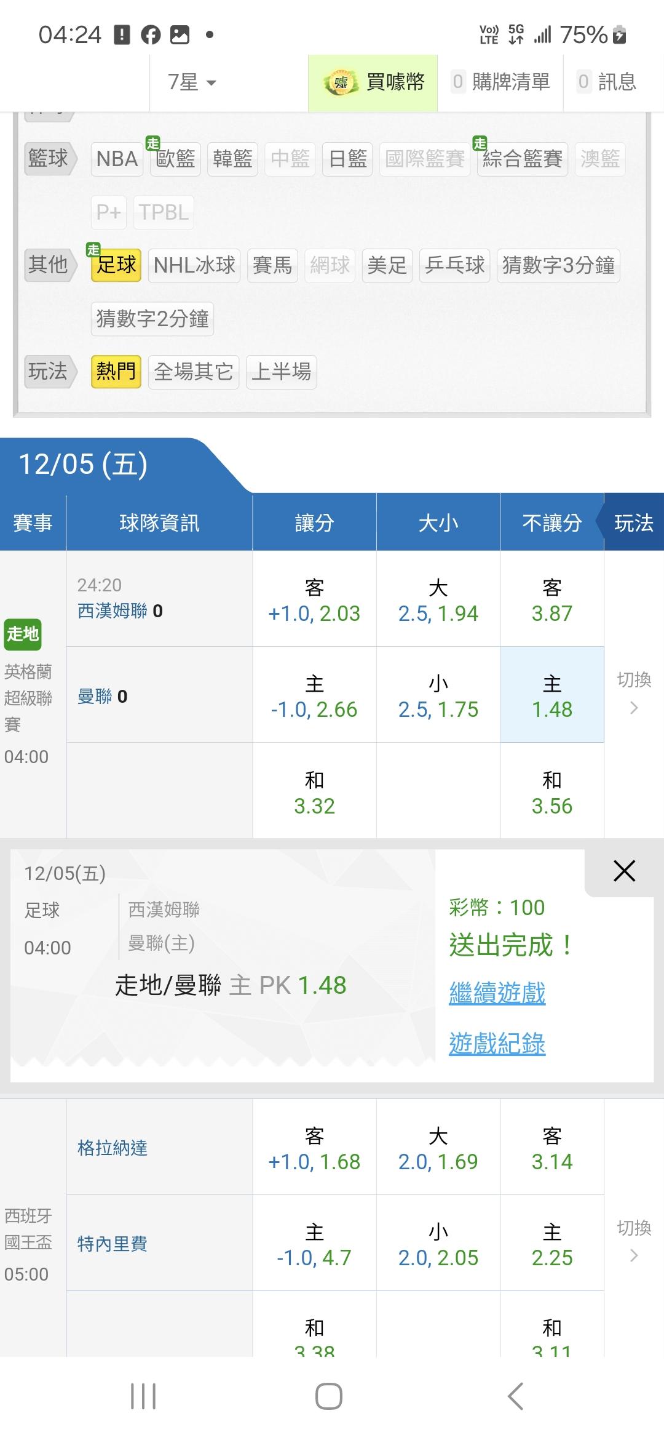Select P+ league filter
Image resolution: width=664 pixels, height=1440 pixels.
(x=109, y=212)
